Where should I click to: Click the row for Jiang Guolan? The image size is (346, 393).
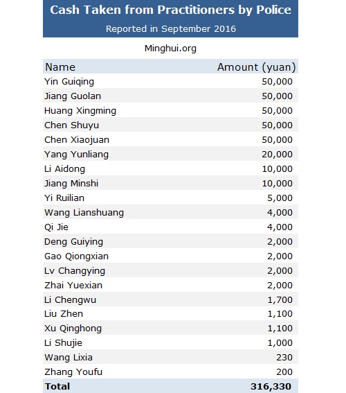(170, 96)
